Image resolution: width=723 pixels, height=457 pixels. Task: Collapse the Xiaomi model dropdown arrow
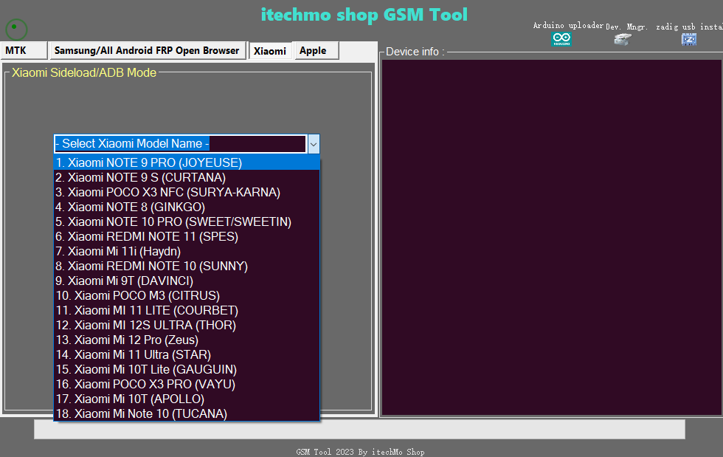tap(314, 144)
